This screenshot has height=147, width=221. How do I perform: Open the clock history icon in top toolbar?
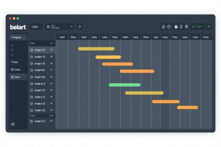point(169,27)
